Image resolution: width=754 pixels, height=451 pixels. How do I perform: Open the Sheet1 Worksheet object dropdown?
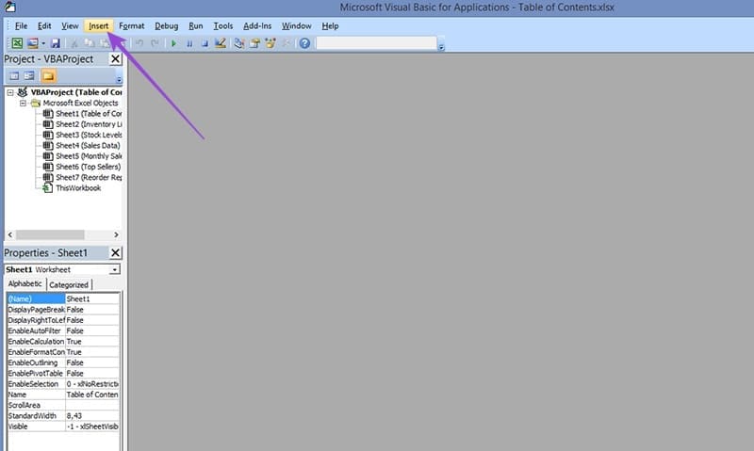tap(114, 270)
